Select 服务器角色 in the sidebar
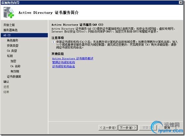185x136 pixels. (11, 30)
